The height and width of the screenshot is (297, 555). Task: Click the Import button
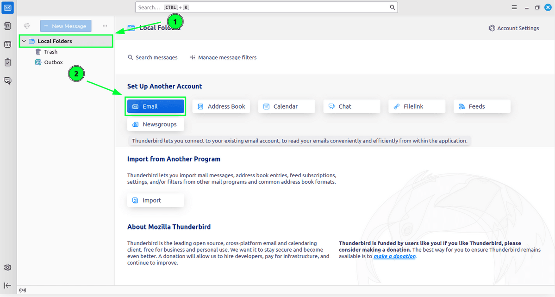point(156,200)
